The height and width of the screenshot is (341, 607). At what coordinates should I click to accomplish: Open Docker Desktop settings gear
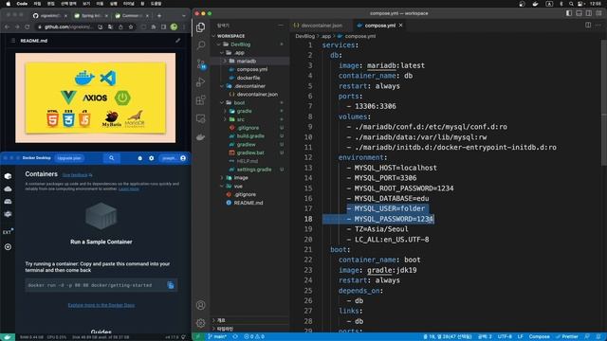tap(152, 158)
